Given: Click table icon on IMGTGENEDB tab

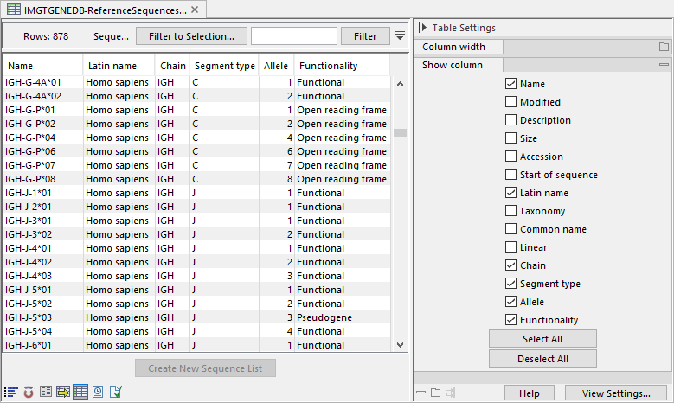Looking at the screenshot, I should point(13,9).
